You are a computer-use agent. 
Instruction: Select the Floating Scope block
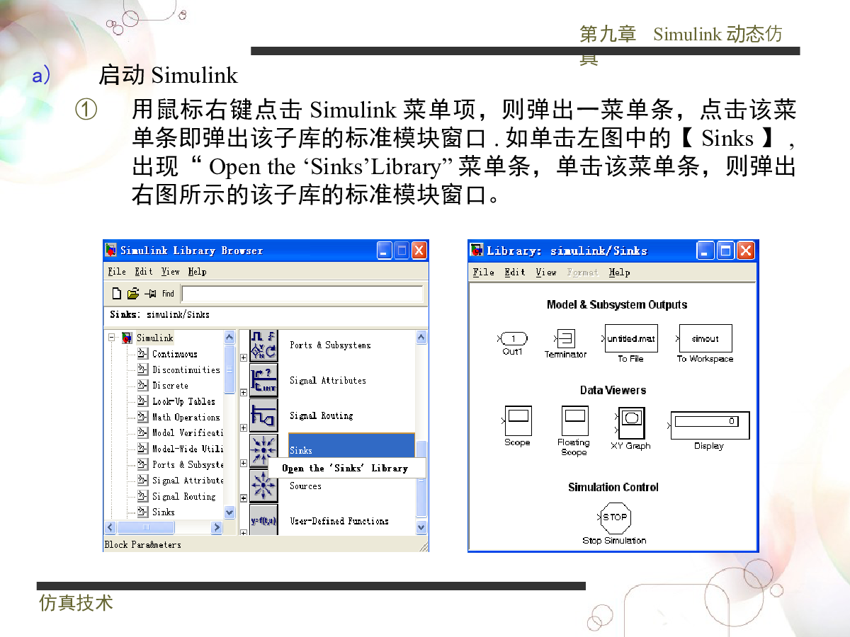click(x=574, y=420)
